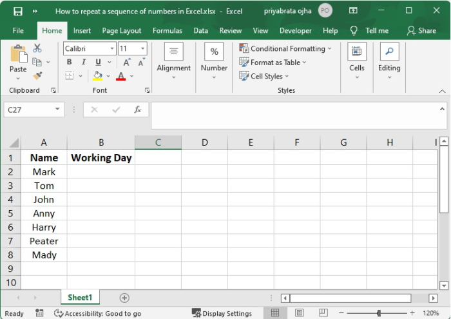Click the Paste clipboard icon

click(19, 53)
